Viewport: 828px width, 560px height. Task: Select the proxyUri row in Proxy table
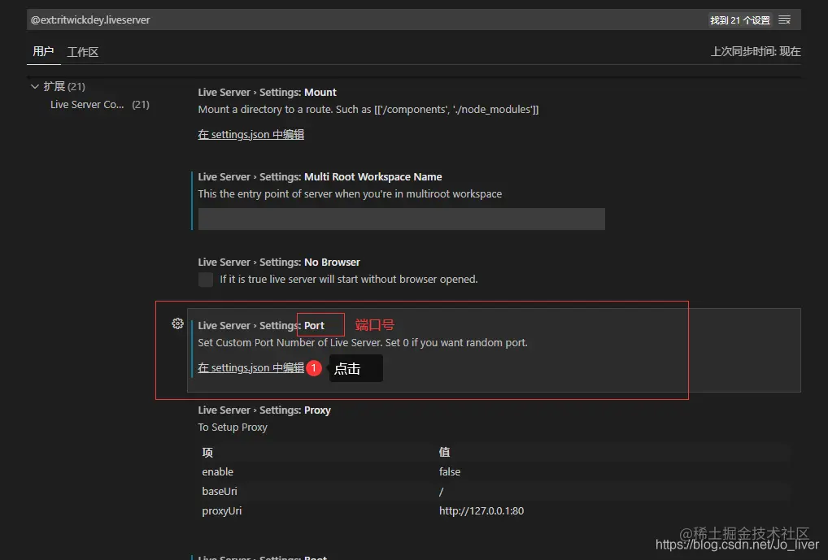click(495, 511)
